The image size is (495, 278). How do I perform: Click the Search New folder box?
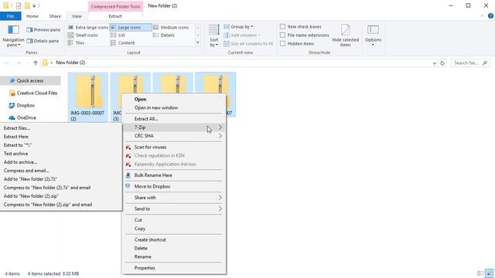[x=470, y=63]
